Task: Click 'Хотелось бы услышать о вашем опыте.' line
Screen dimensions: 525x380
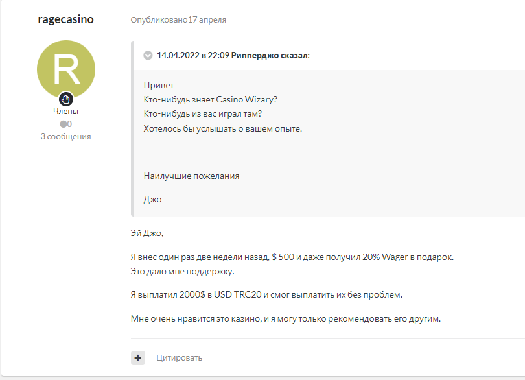Action: (223, 128)
